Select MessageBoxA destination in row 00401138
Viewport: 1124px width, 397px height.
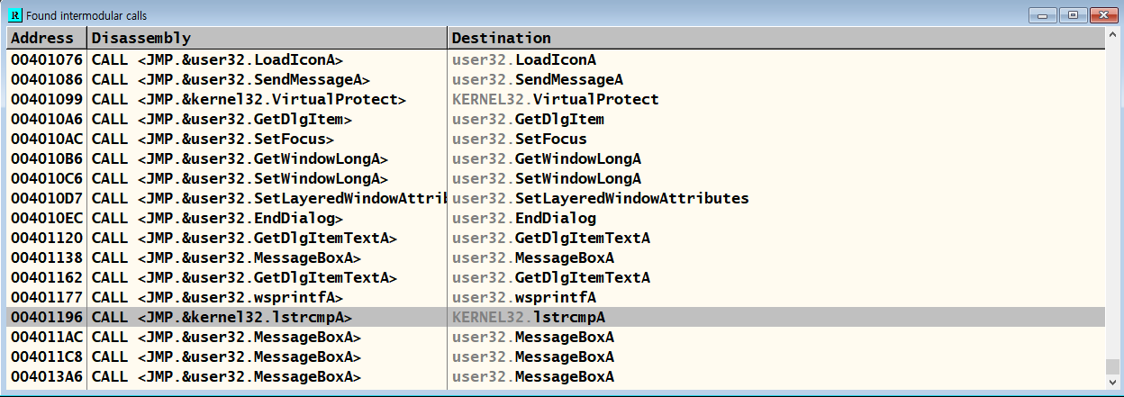pyautogui.click(x=533, y=257)
